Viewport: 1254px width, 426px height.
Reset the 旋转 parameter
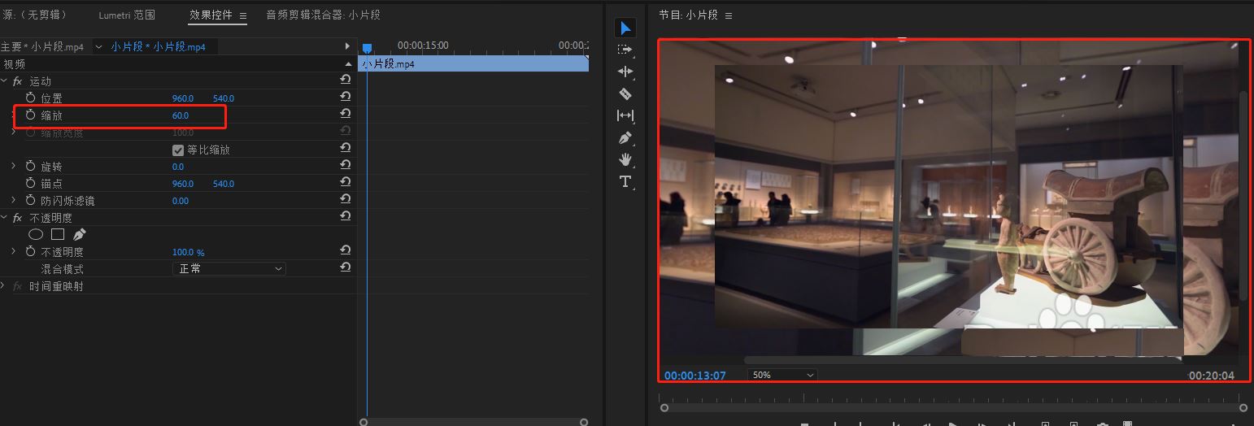346,166
